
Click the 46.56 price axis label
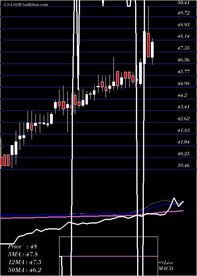[184, 60]
